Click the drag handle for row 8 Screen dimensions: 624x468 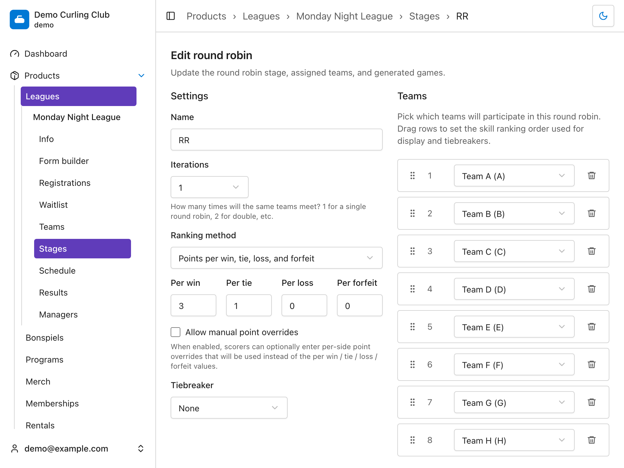pos(413,440)
